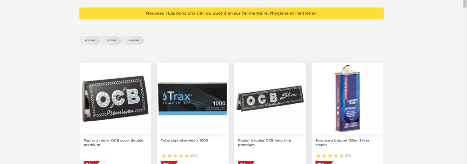Click the star rating of Tube cigarette vide
Image resolution: width=467 pixels, height=164 pixels.
(x=175, y=156)
